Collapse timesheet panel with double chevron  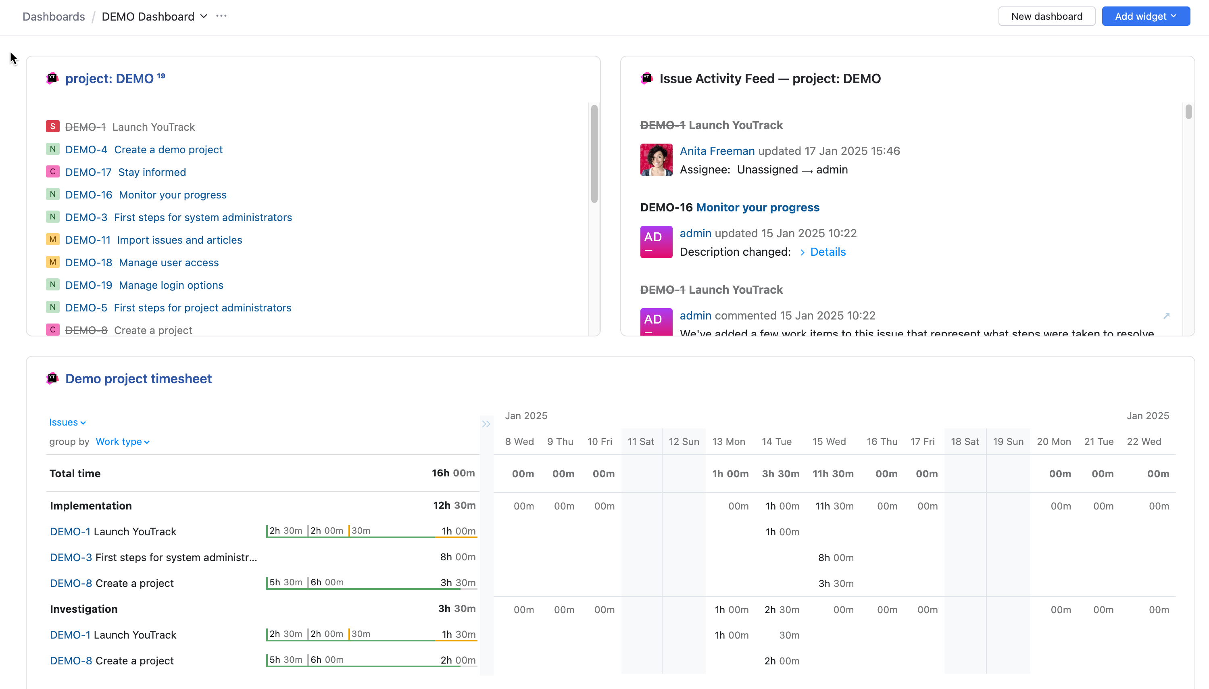coord(486,424)
